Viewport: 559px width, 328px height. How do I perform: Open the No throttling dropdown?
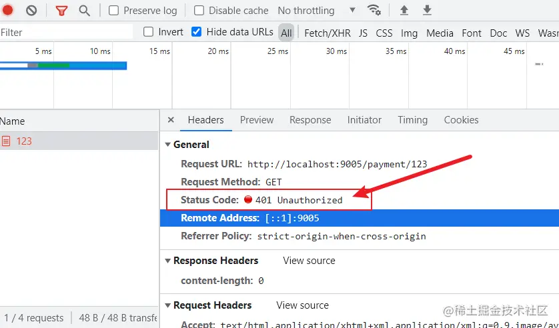pyautogui.click(x=316, y=11)
